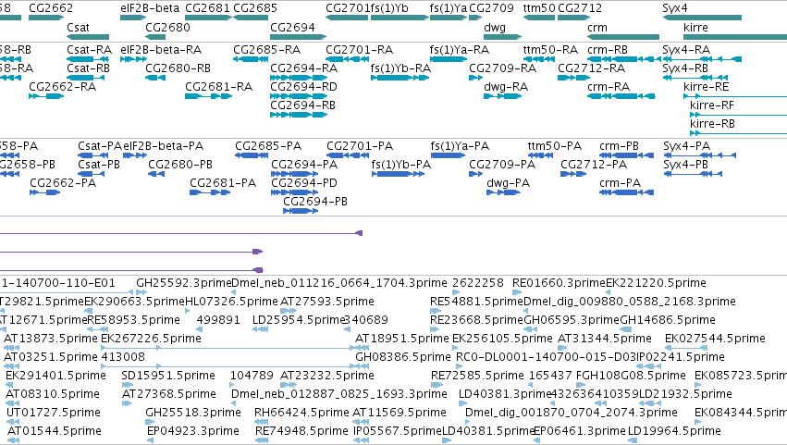Select transcript CG2681-RA
Image resolution: width=787 pixels, height=445 pixels.
point(208,96)
